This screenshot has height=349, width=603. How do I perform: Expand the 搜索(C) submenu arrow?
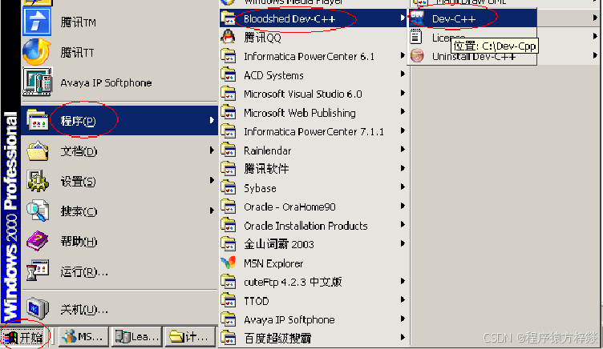(x=212, y=211)
